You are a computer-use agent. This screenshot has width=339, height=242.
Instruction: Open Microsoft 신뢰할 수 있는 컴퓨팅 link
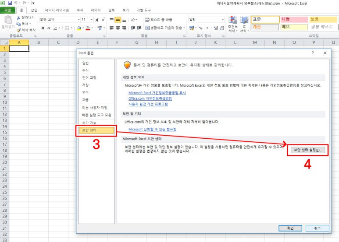152,130
